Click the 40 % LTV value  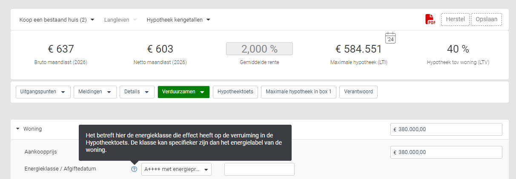[x=458, y=49]
